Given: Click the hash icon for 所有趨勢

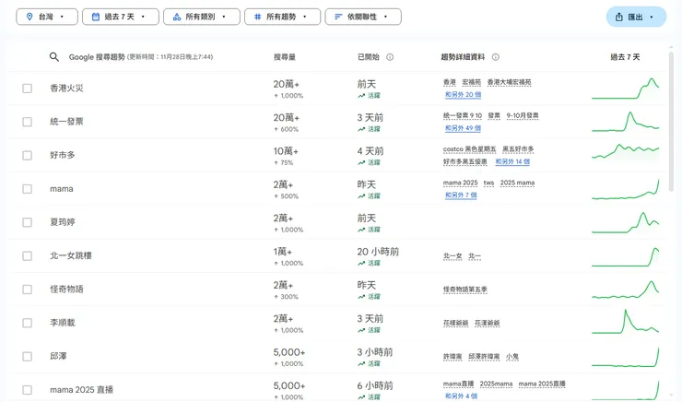Looking at the screenshot, I should coord(257,17).
